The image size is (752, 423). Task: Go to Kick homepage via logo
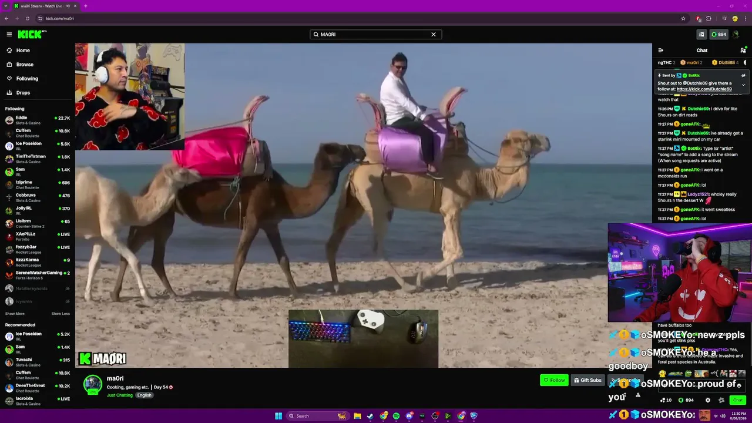point(32,34)
